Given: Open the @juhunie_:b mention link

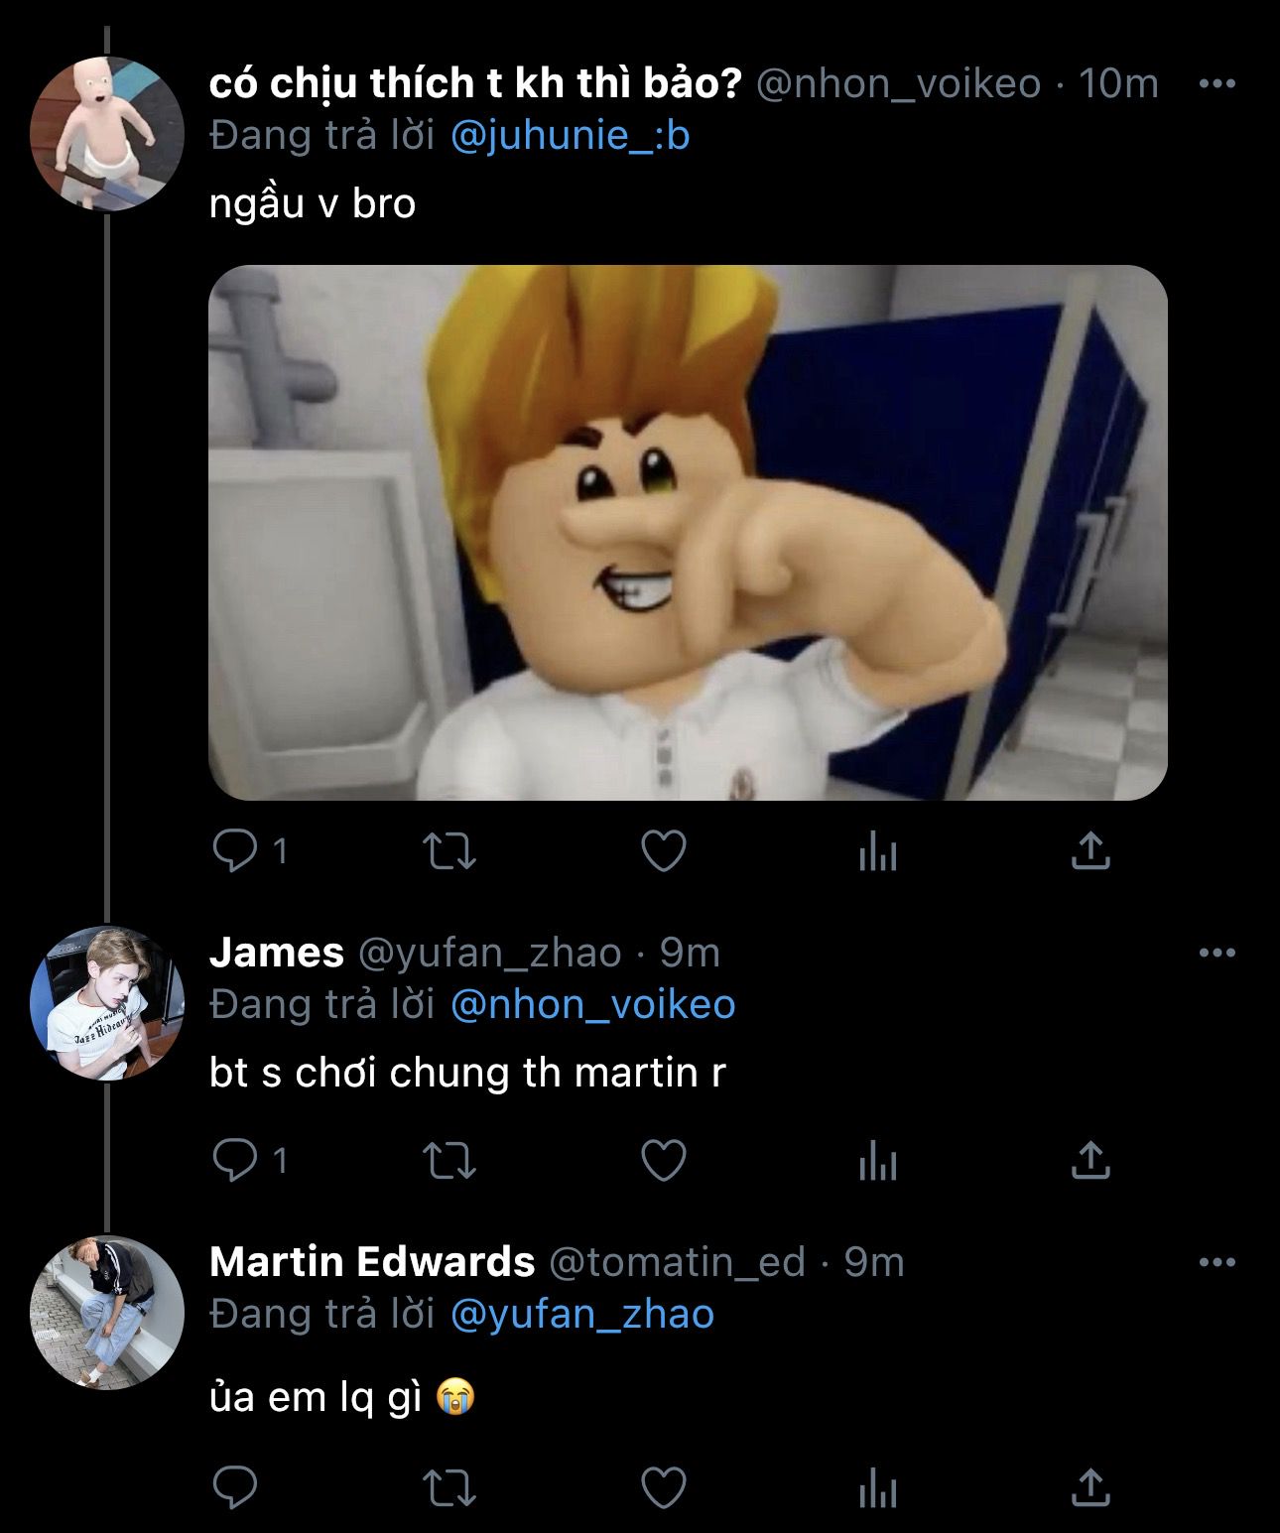Looking at the screenshot, I should pyautogui.click(x=570, y=136).
